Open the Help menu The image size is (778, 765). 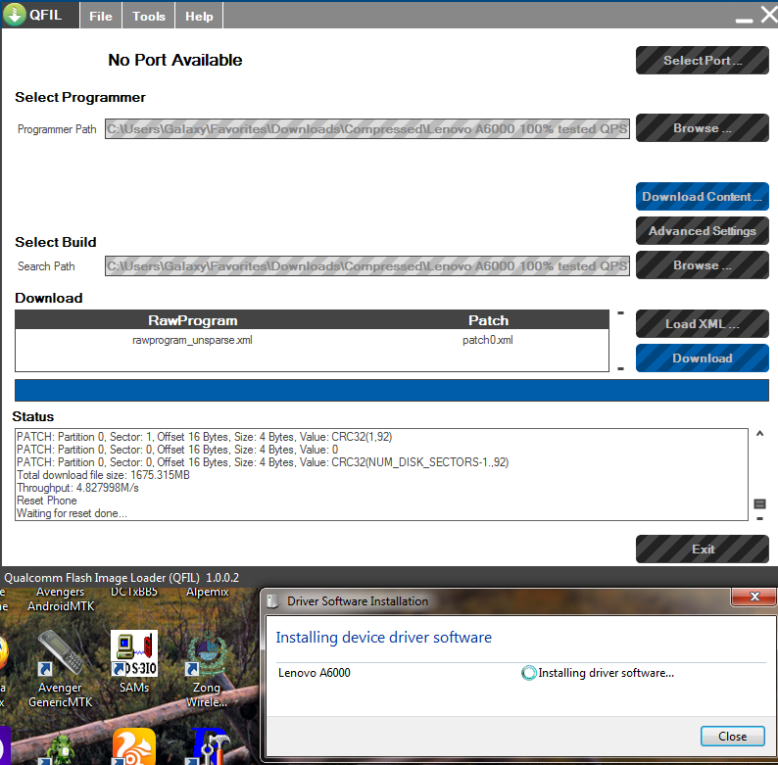point(199,16)
